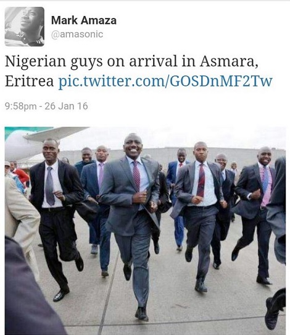Click the word "Eritrea" in the tweet
Image resolution: width=290 pixels, height=335 pixels.
(x=29, y=81)
